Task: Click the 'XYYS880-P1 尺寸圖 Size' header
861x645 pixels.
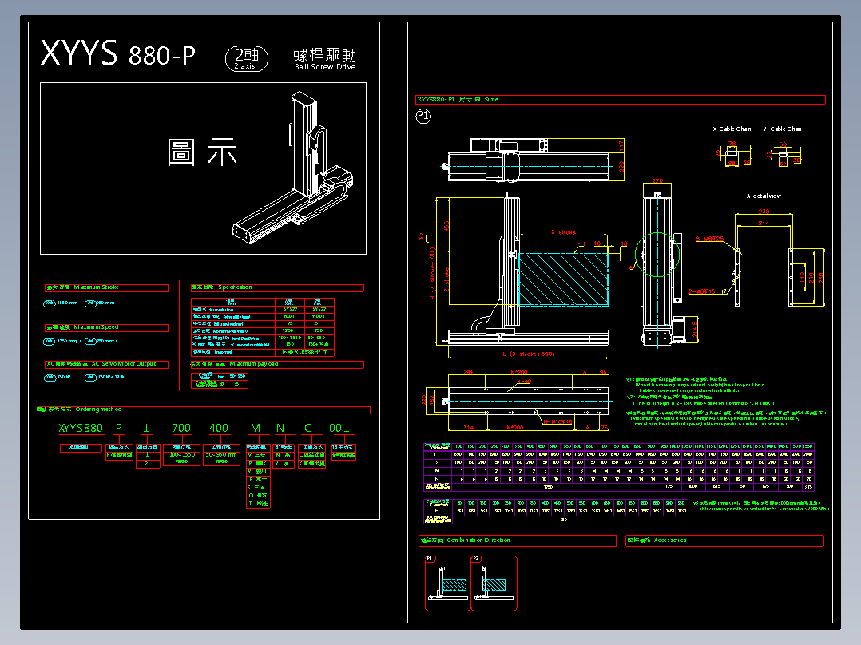Action: [621, 100]
